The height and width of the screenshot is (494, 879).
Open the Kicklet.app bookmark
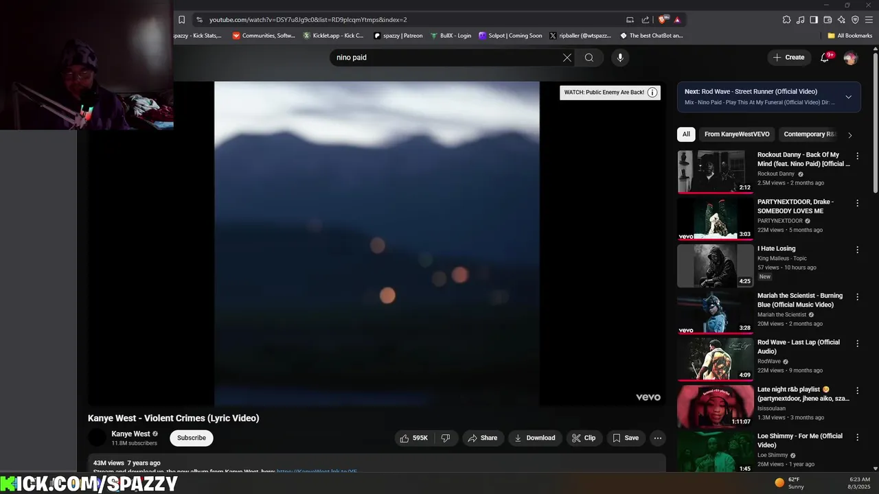point(334,36)
